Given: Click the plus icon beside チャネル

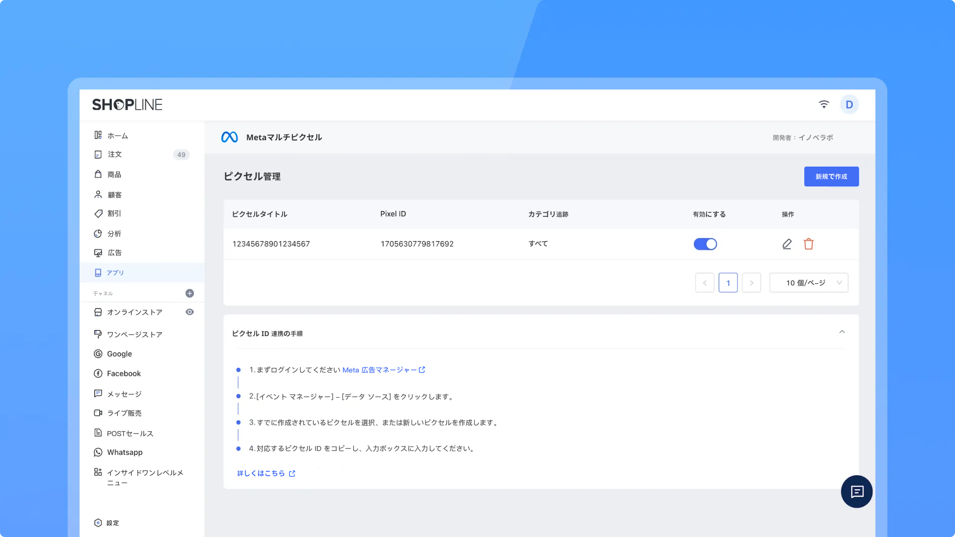Looking at the screenshot, I should click(190, 293).
